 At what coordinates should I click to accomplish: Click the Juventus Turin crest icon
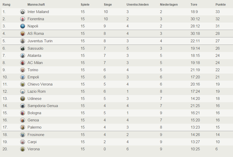(22, 41)
